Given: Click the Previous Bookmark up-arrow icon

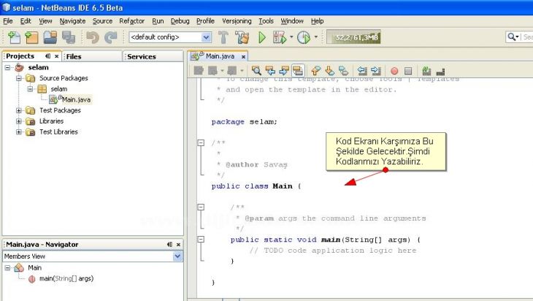Looking at the screenshot, I should click(x=316, y=71).
